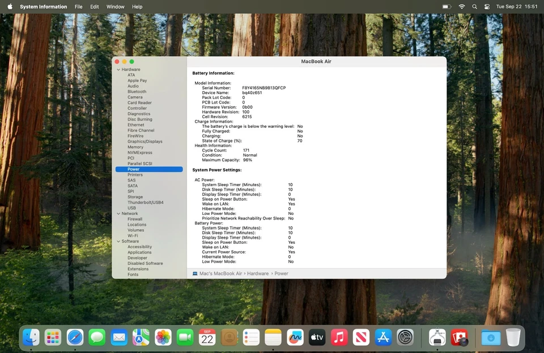Click the battery status icon
Screen dimensions: 544x353
point(447,7)
